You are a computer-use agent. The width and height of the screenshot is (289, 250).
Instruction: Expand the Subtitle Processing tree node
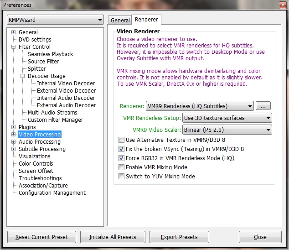tap(13, 149)
